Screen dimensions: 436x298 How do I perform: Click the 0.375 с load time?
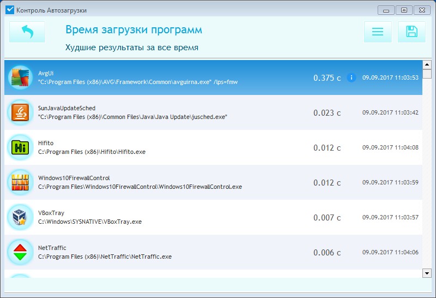coord(327,78)
